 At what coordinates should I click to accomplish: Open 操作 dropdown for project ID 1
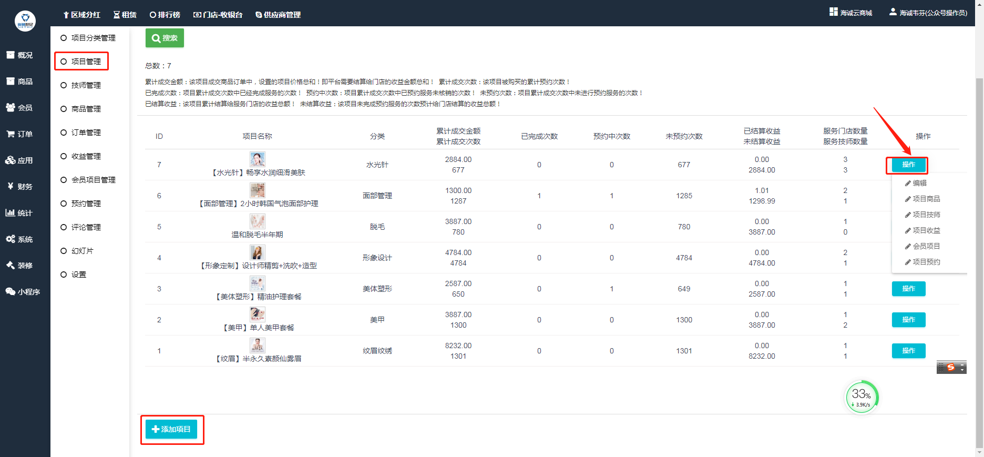(x=908, y=351)
